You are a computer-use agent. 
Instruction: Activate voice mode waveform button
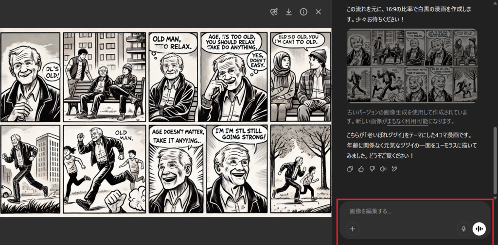[479, 229]
